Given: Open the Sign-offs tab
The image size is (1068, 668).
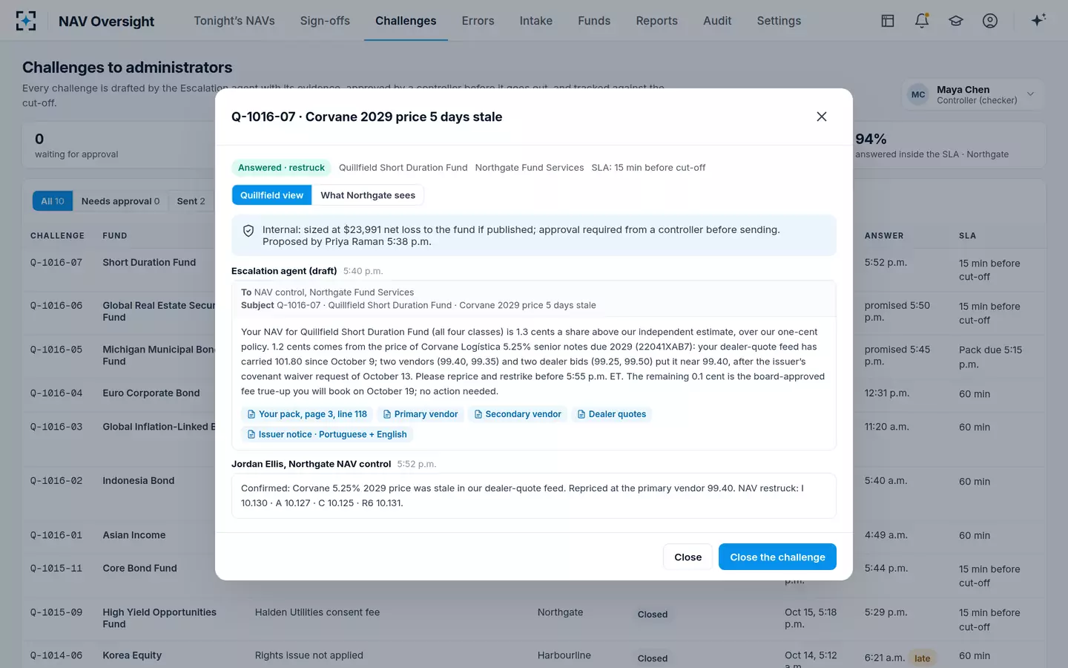Looking at the screenshot, I should (325, 21).
